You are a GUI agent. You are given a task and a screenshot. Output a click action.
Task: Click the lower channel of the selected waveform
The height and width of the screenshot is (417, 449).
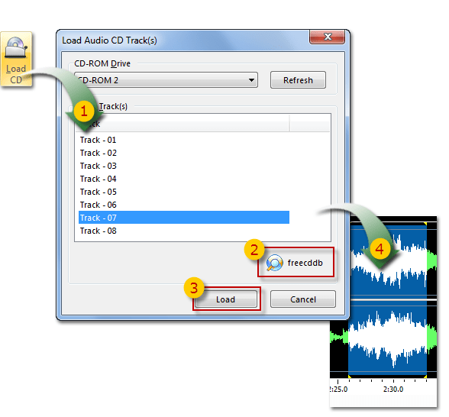pos(388,338)
